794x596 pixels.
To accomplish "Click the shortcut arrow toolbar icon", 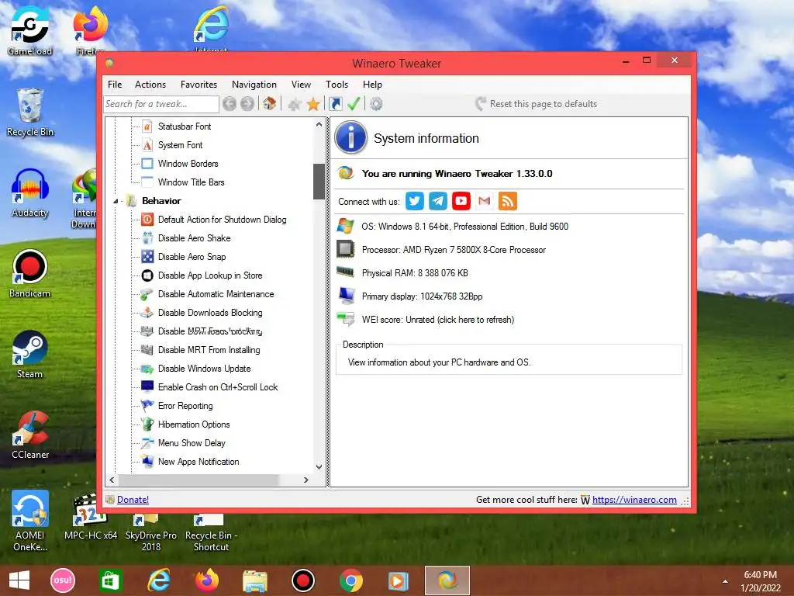I will click(335, 104).
